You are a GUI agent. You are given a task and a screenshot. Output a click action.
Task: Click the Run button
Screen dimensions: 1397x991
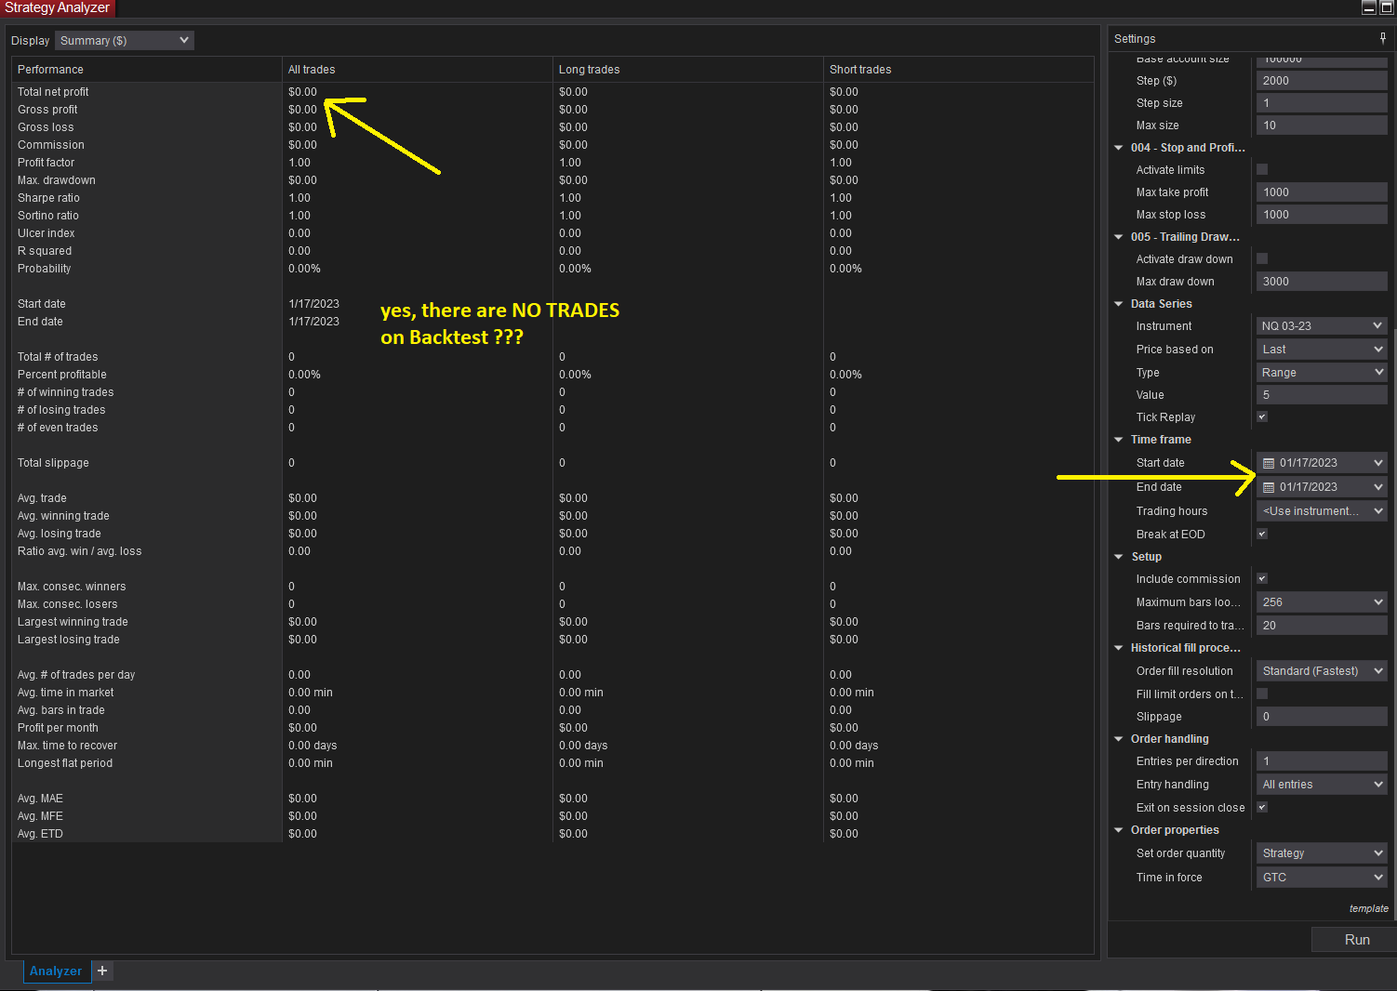[1354, 940]
